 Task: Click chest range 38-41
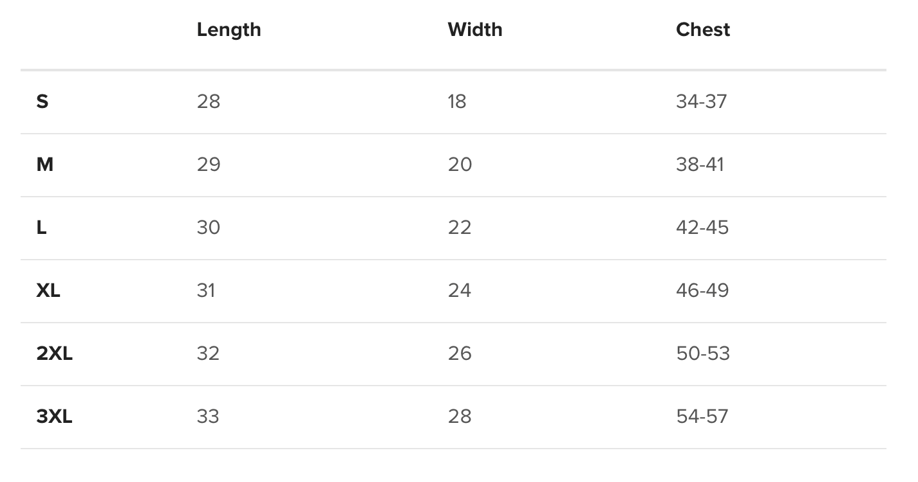pos(700,165)
